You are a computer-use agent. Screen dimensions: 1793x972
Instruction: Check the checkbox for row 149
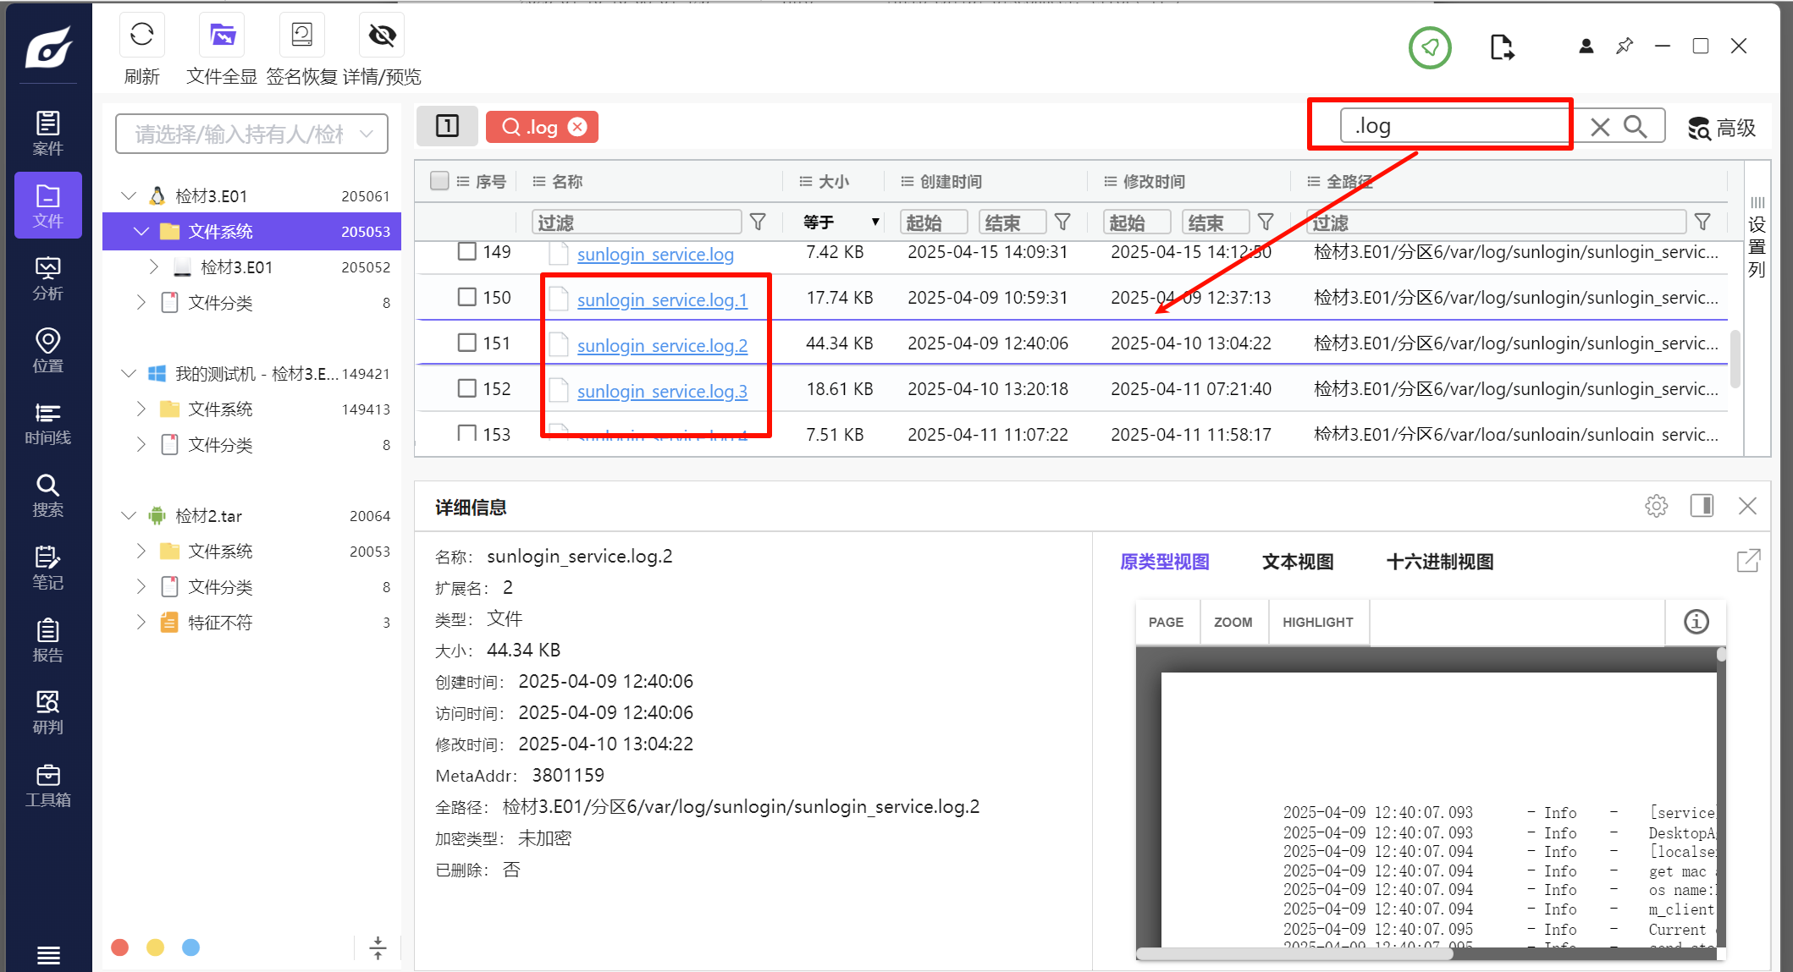(466, 251)
